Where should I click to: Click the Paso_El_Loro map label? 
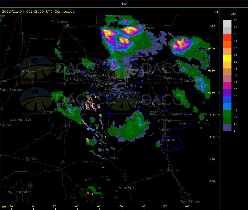click(x=190, y=202)
